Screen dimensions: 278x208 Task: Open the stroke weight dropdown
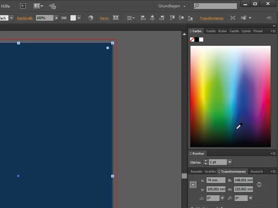(230, 162)
